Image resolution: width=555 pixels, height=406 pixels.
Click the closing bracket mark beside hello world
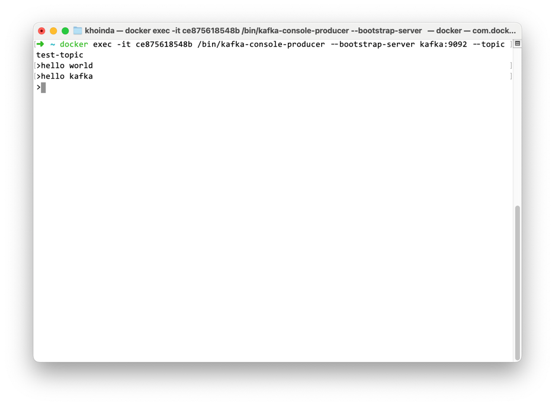[511, 66]
